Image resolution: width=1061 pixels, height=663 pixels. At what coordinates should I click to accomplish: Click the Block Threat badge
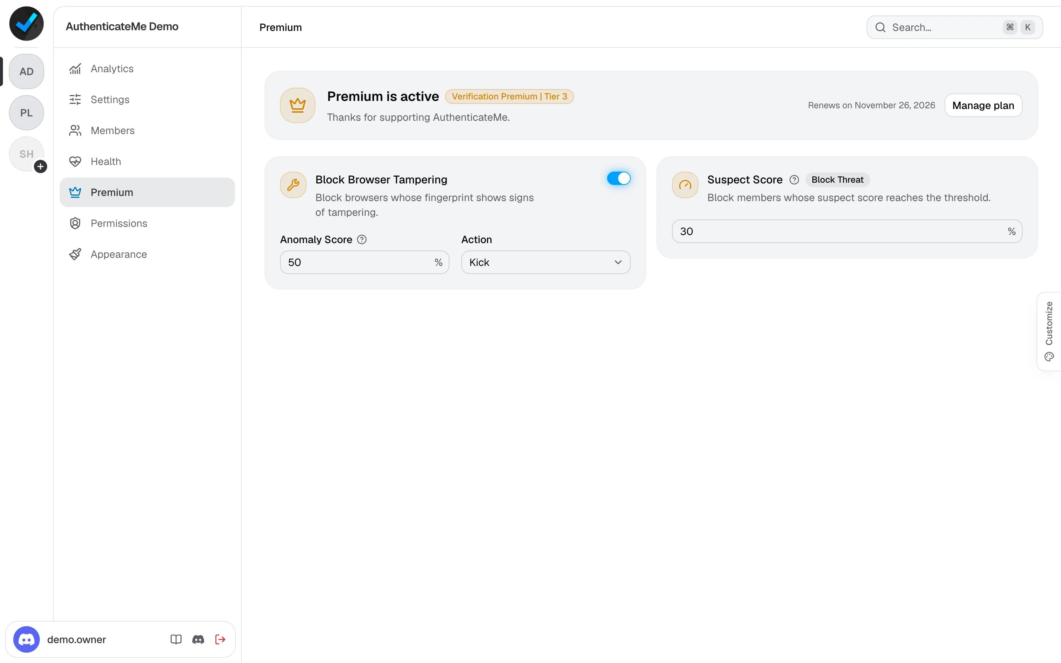point(837,180)
